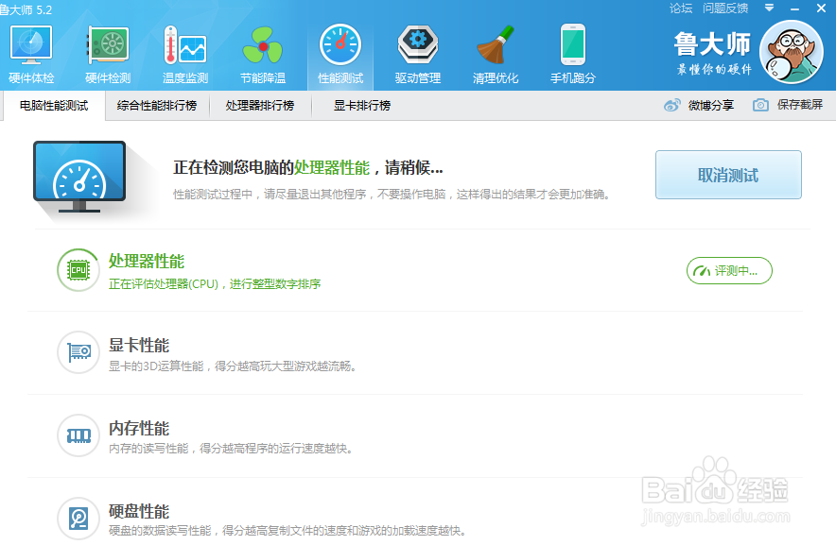Click the 硬盘性能 hard disk icon
The image size is (836, 545).
78,519
